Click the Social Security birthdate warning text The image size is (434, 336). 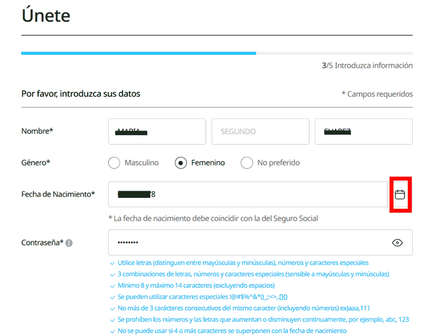point(217,218)
